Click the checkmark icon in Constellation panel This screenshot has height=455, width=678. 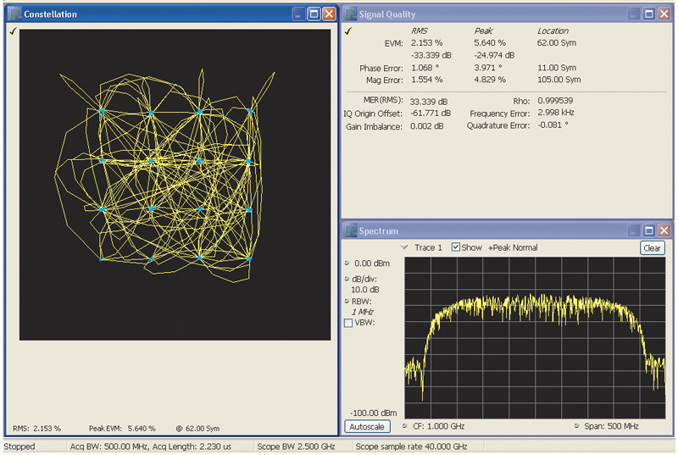point(13,31)
